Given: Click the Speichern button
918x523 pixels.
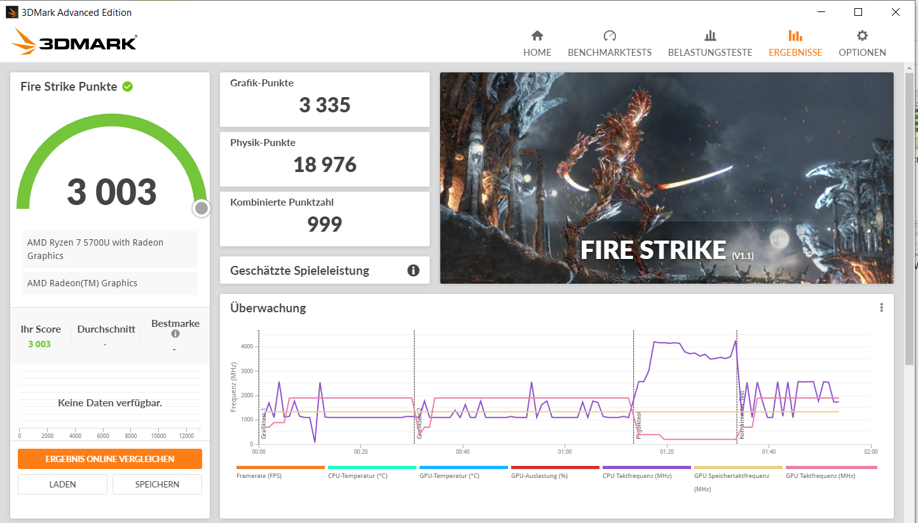Looking at the screenshot, I should point(157,484).
